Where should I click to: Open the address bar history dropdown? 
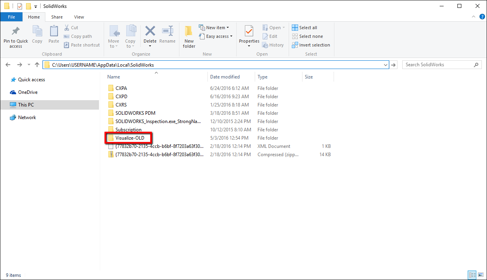point(386,65)
